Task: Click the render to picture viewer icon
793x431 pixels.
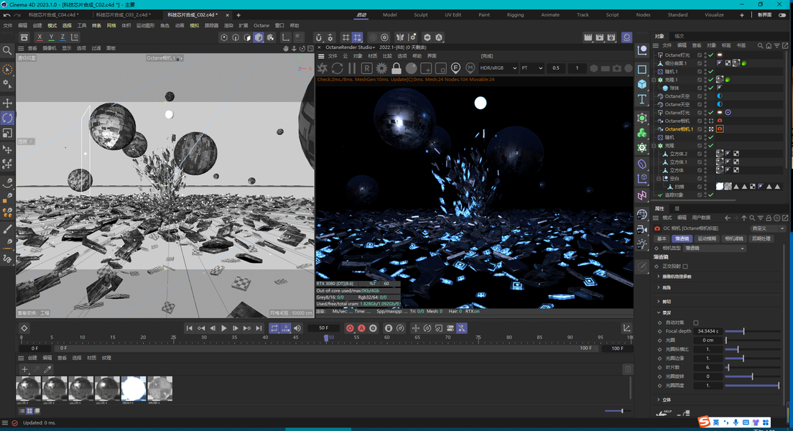Action: (600, 37)
